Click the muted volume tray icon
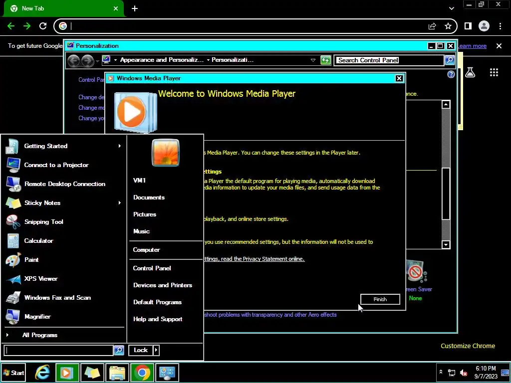Screen dimensions: 511x383 (x=464, y=373)
